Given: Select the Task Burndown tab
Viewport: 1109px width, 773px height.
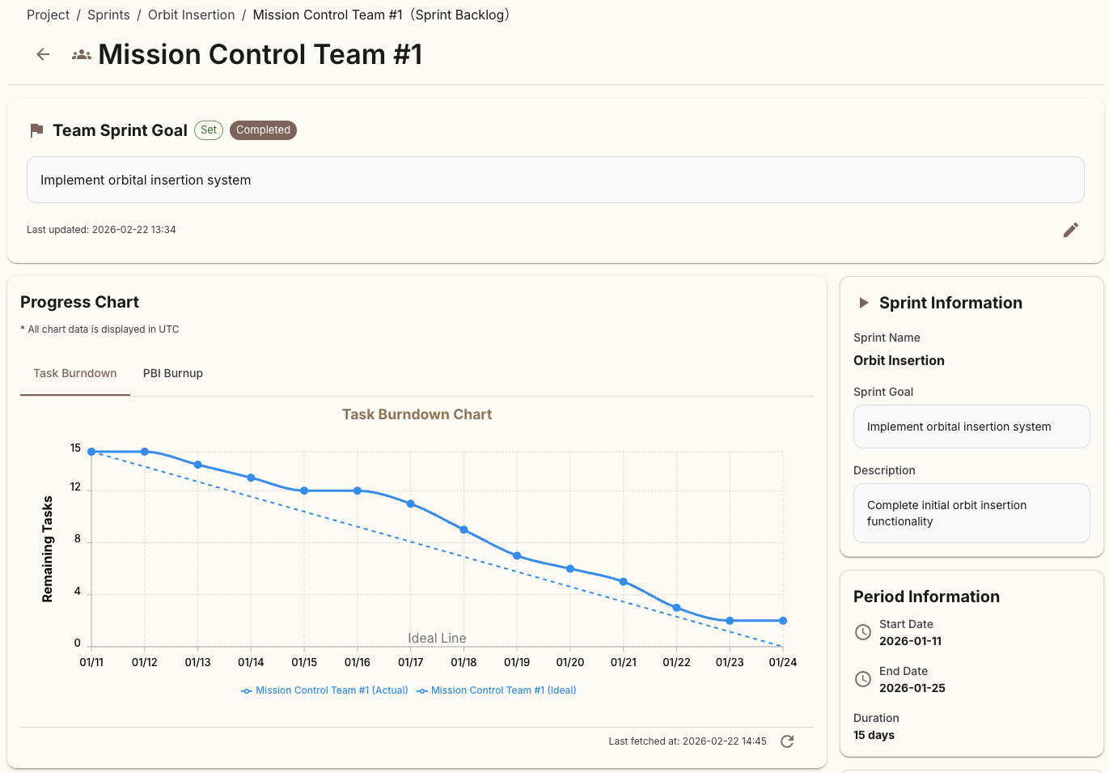Looking at the screenshot, I should [74, 373].
